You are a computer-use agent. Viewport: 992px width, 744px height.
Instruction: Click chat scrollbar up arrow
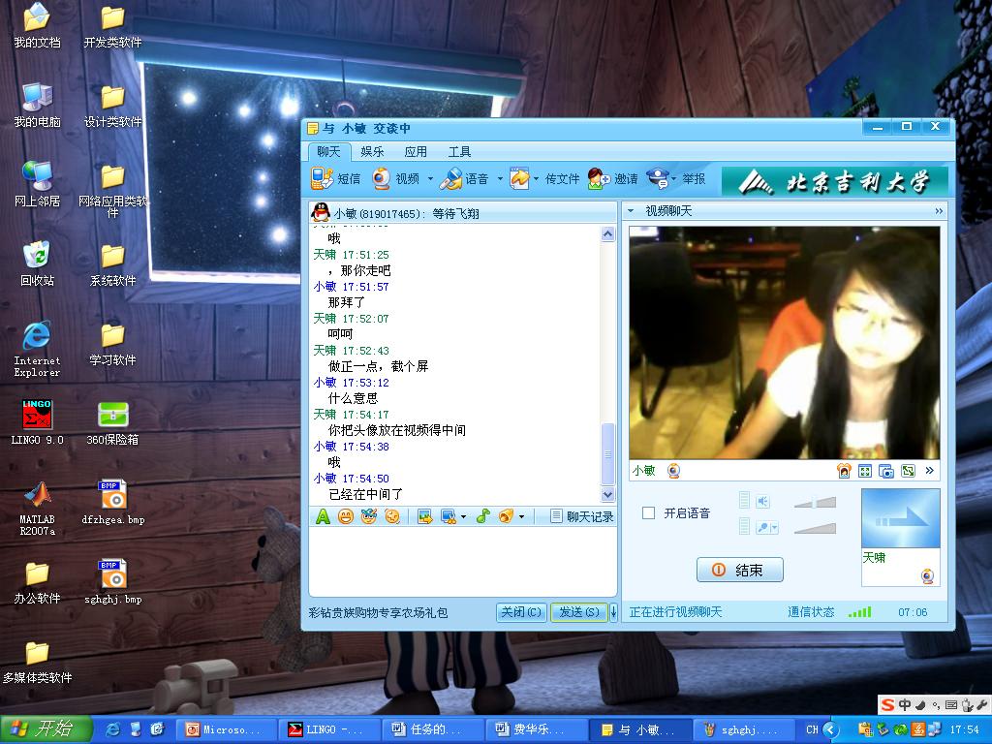(x=607, y=234)
